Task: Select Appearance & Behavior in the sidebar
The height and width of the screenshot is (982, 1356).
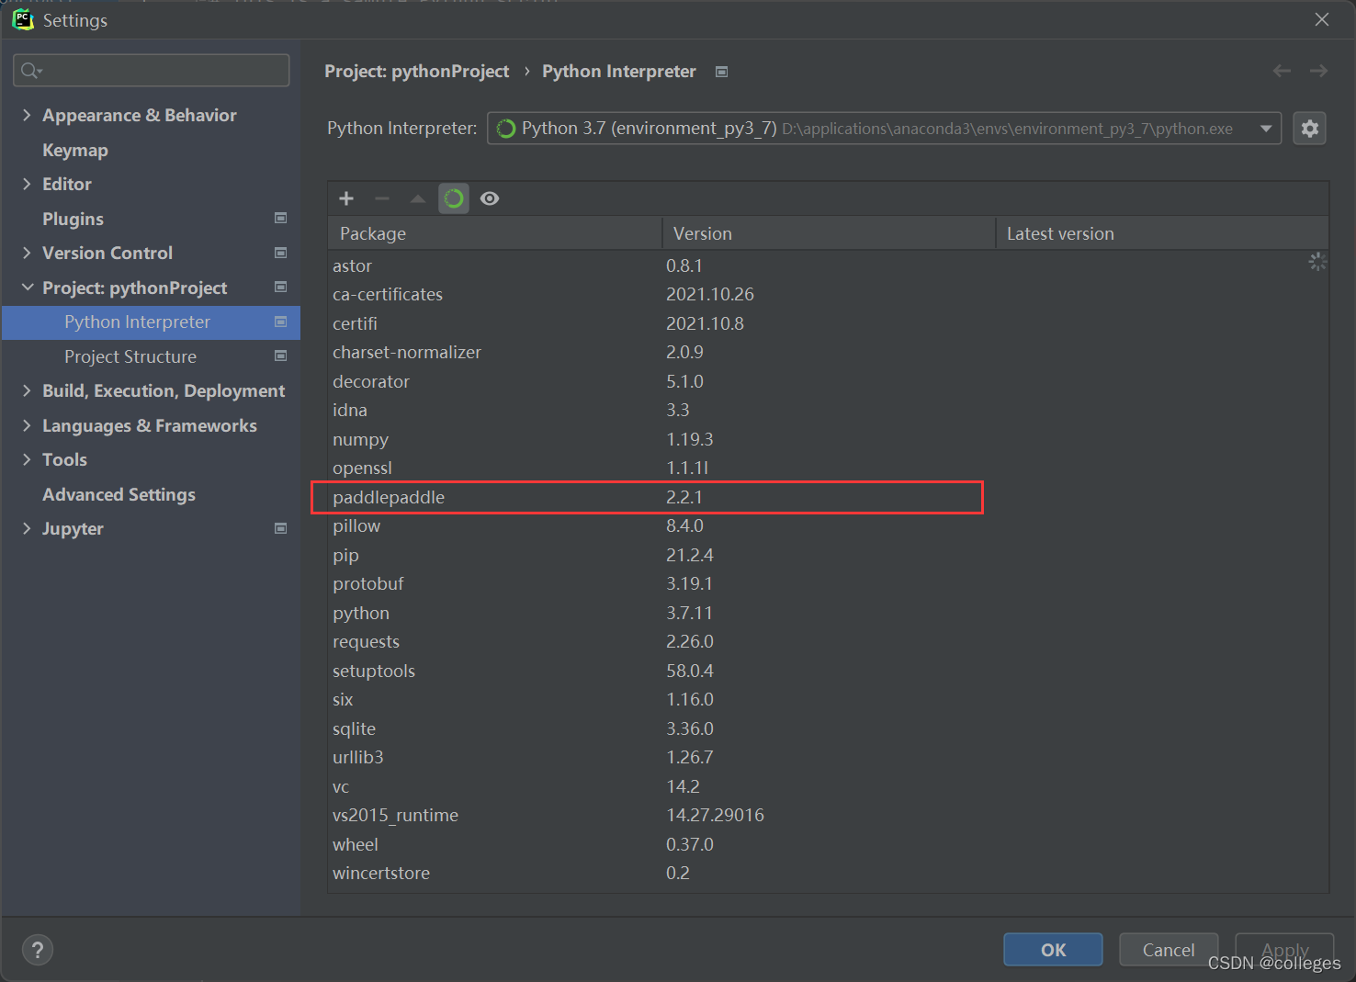Action: [x=140, y=115]
